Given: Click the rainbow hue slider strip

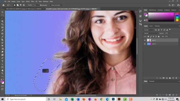Looking at the screenshot, I should (x=177, y=17).
